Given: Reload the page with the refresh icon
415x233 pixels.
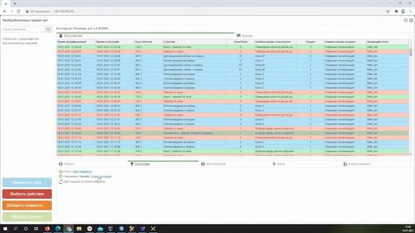Looking at the screenshot, I should (x=19, y=12).
